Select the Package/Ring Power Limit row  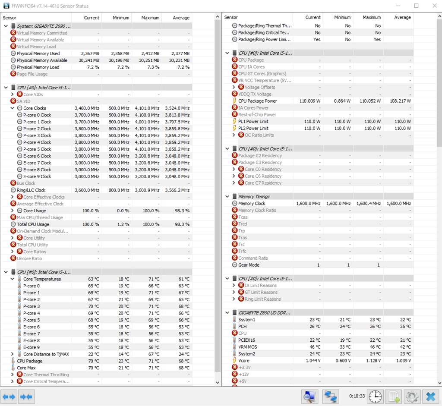[x=318, y=39]
